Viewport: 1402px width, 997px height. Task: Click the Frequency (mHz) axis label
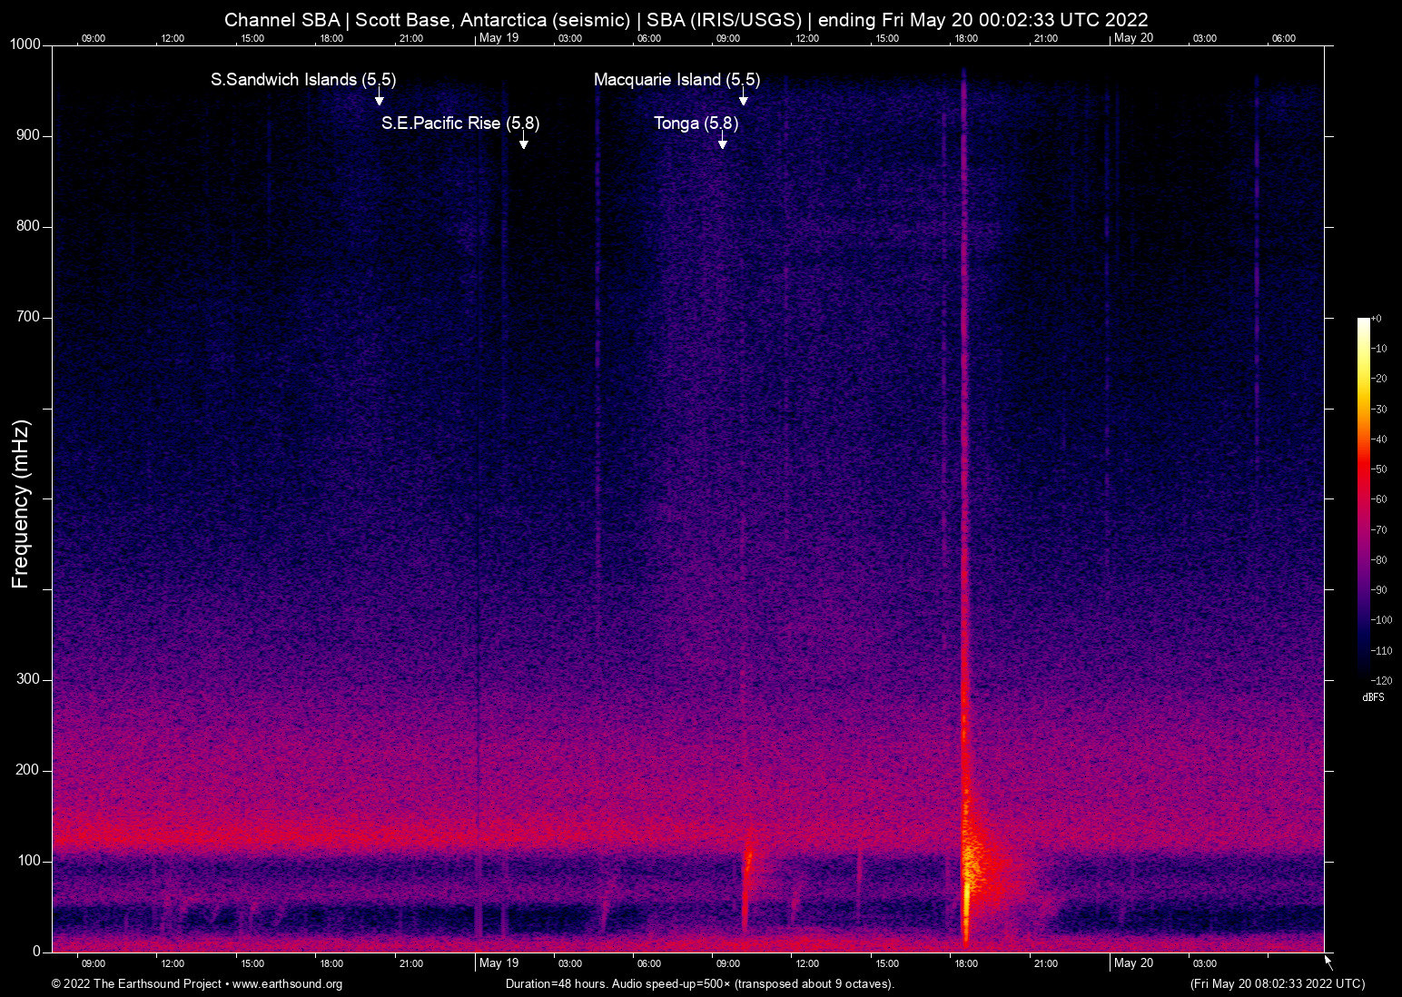[x=21, y=504]
